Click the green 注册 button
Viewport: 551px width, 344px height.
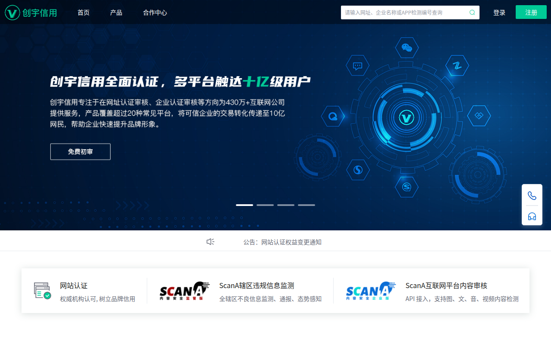pos(531,12)
